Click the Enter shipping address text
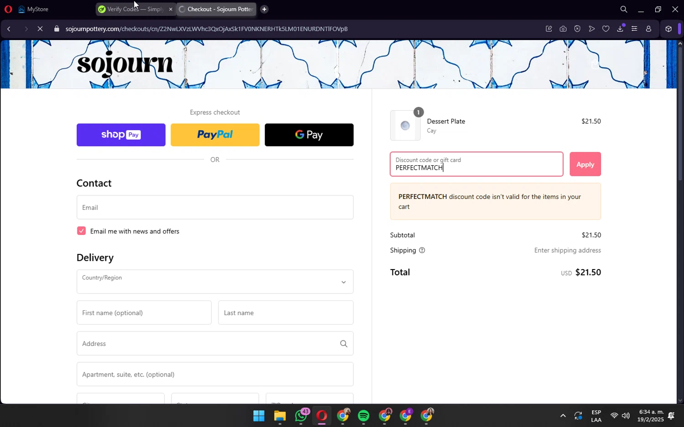Image resolution: width=684 pixels, height=427 pixels. pyautogui.click(x=567, y=250)
